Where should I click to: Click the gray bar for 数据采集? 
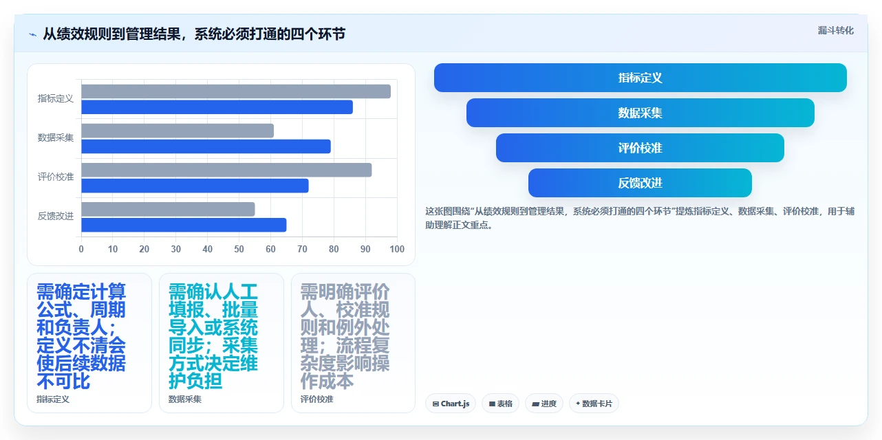click(x=178, y=131)
